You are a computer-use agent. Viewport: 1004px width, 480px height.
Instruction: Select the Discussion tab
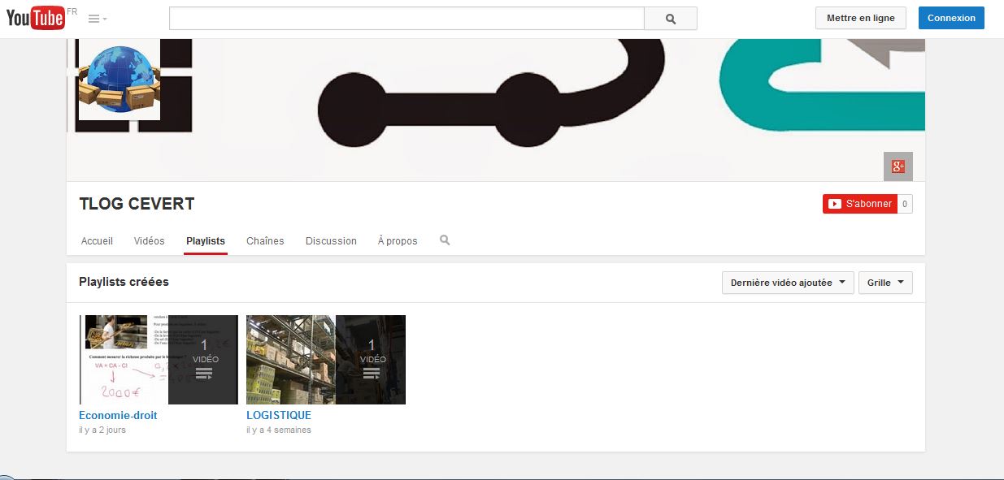(331, 241)
